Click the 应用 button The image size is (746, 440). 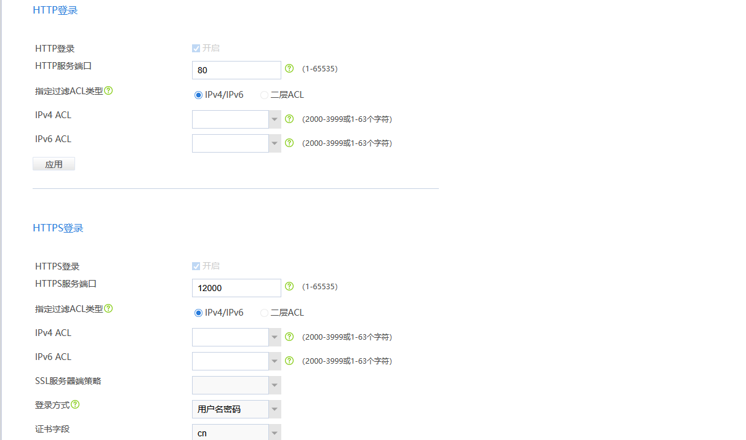coord(54,164)
